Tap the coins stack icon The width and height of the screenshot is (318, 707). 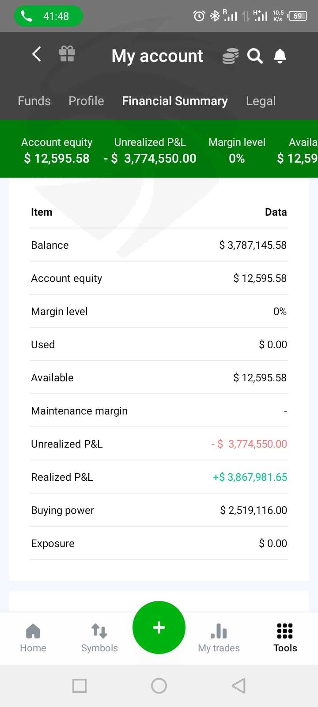[230, 56]
